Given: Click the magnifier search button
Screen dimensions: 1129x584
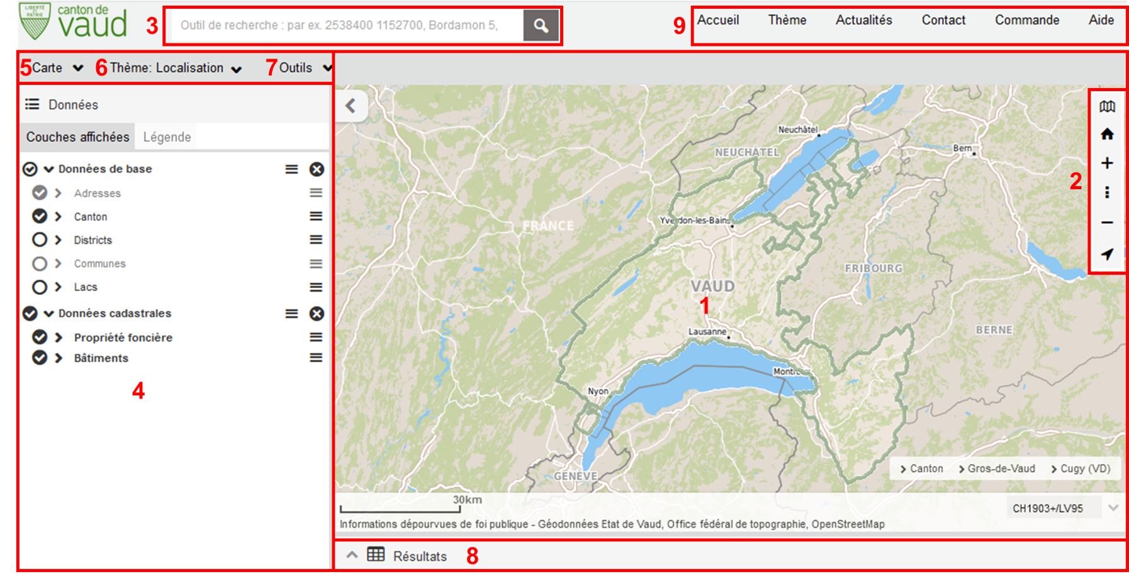Looking at the screenshot, I should tap(541, 25).
